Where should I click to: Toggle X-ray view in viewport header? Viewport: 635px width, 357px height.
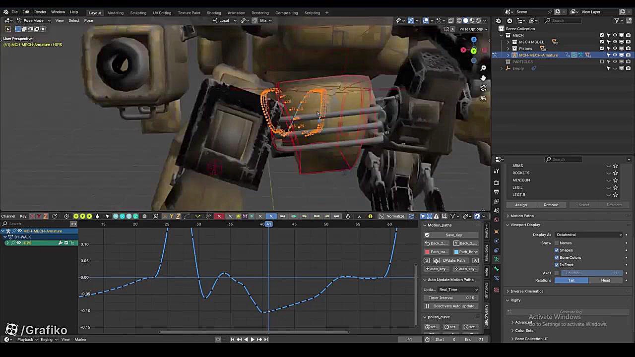click(451, 20)
